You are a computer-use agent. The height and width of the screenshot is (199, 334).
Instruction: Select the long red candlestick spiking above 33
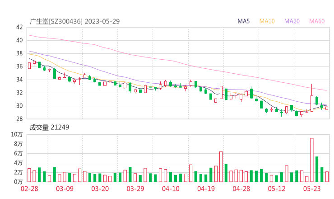tap(312, 98)
